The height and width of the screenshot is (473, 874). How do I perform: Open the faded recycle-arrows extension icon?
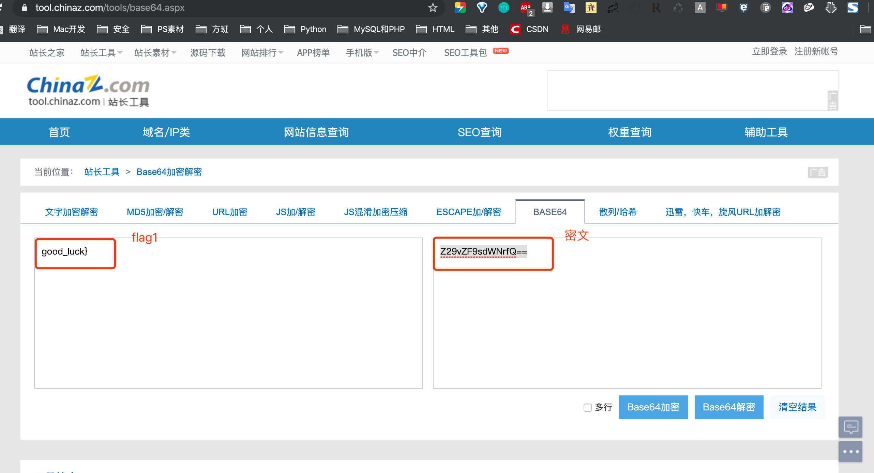click(678, 7)
